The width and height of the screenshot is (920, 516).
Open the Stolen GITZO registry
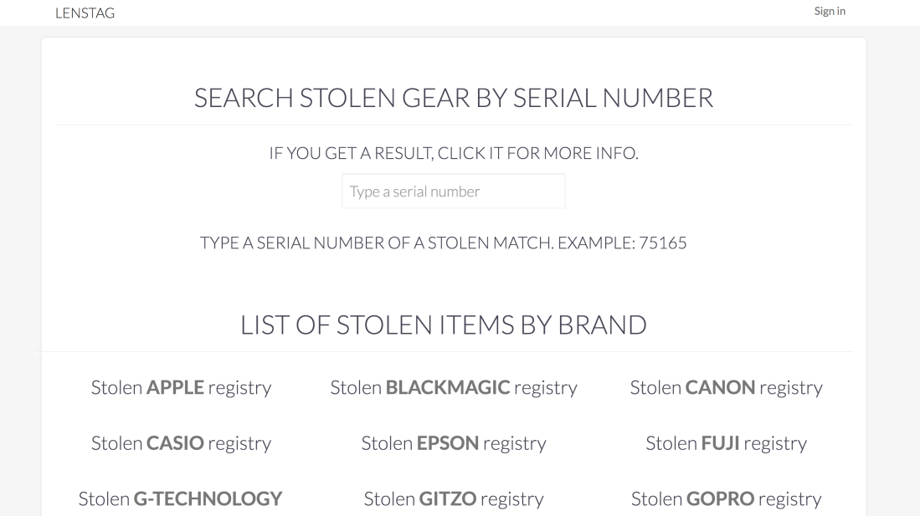click(x=453, y=499)
